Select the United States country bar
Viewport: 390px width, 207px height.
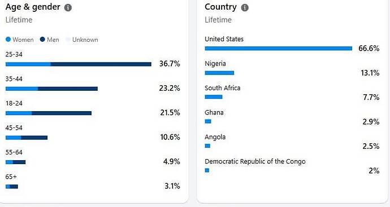tap(279, 49)
